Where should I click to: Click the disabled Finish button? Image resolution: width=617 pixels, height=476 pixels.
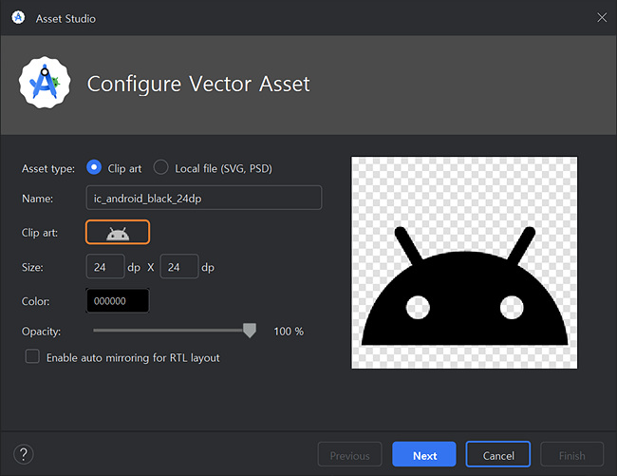coord(571,455)
